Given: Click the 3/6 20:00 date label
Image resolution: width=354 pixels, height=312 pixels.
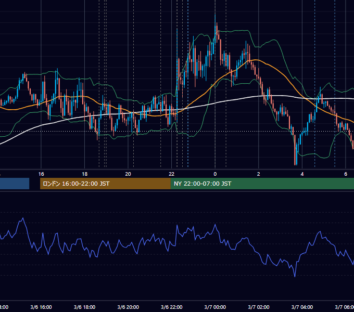Looking at the screenshot, I should point(128,307).
